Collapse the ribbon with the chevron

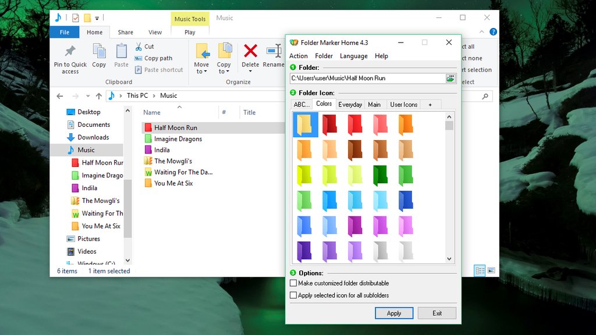(x=481, y=32)
